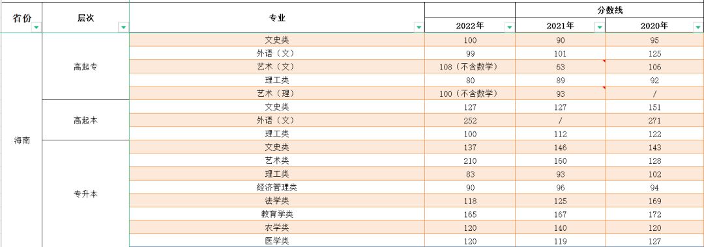
Task: Select the 2020 score 122 cell
Action: click(654, 134)
